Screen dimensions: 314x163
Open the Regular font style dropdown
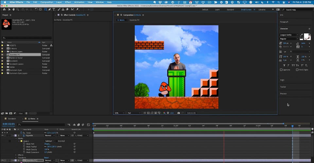tap(289, 39)
